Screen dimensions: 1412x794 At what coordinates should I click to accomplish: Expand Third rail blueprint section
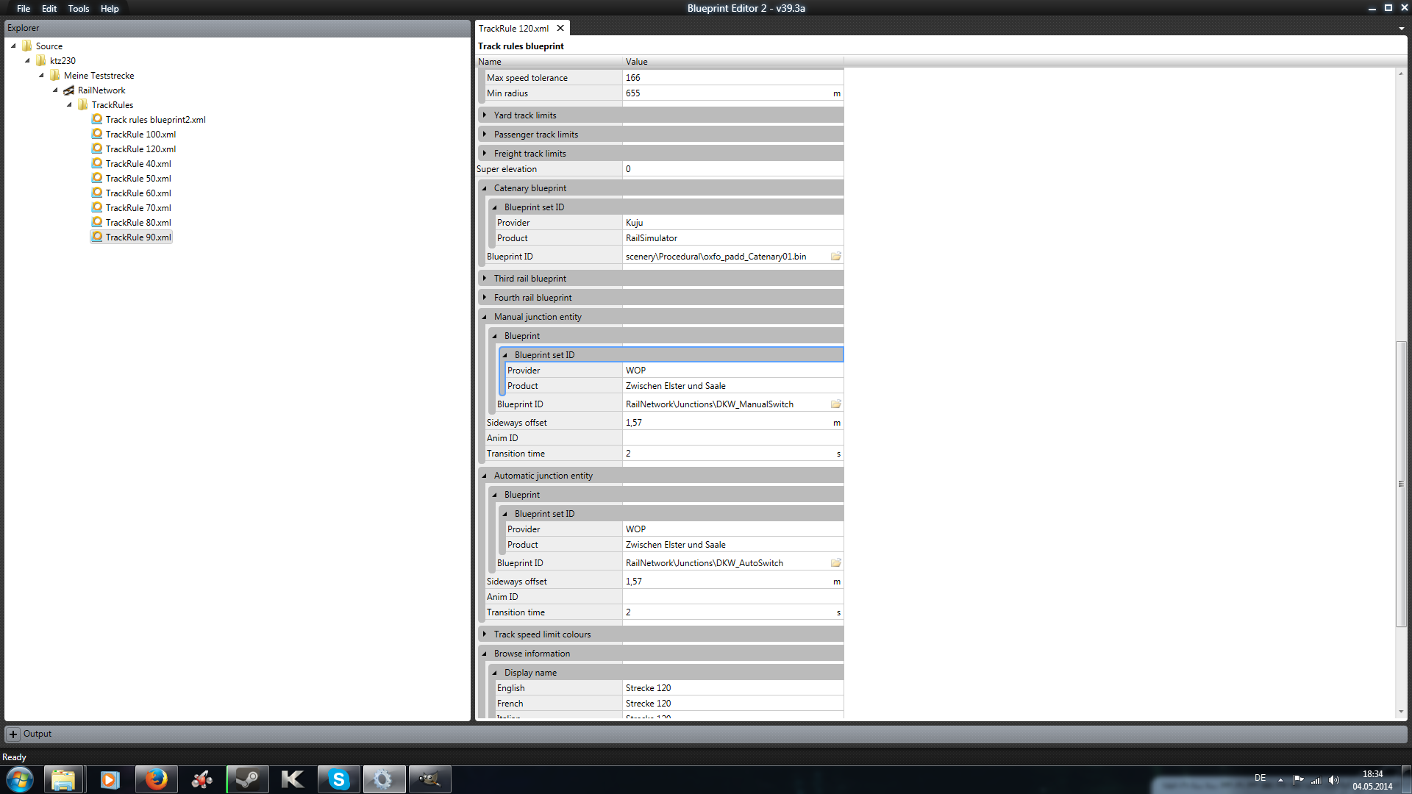pyautogui.click(x=485, y=279)
